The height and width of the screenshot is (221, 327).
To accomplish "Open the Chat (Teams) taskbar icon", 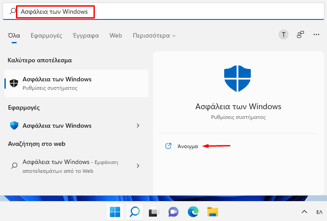I will (173, 212).
